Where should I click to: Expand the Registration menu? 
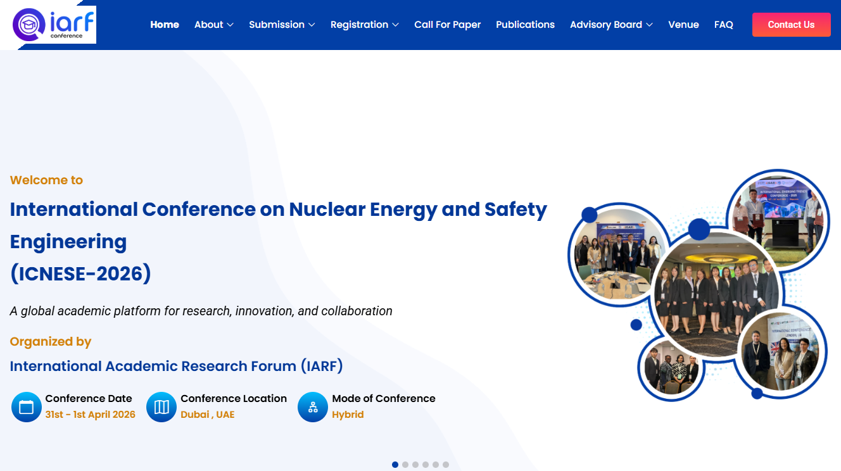click(364, 25)
